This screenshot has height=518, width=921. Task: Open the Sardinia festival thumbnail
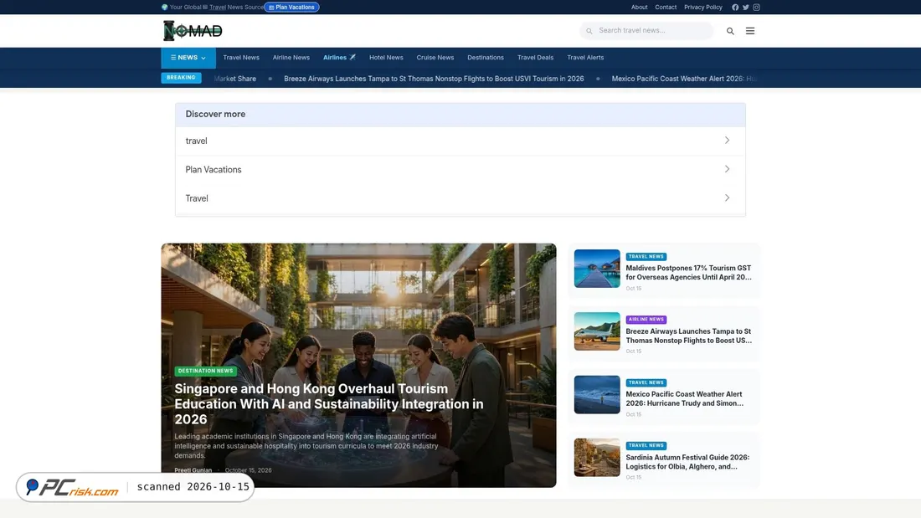click(597, 458)
